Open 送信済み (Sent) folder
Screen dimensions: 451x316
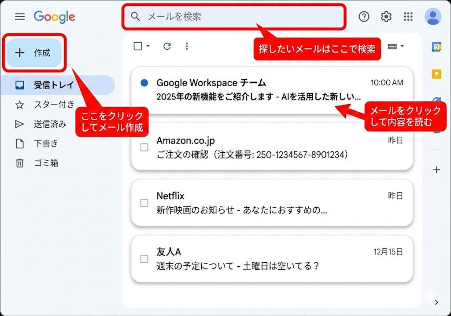tap(50, 124)
